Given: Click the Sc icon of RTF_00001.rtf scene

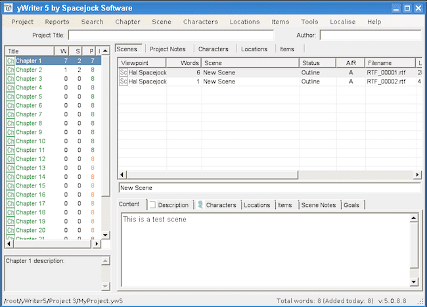Looking at the screenshot, I should [124, 72].
